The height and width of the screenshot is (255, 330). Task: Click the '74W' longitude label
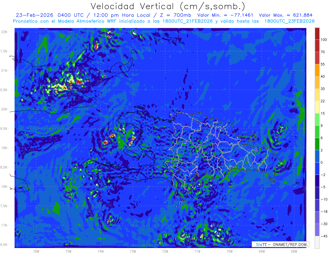coord(101,251)
